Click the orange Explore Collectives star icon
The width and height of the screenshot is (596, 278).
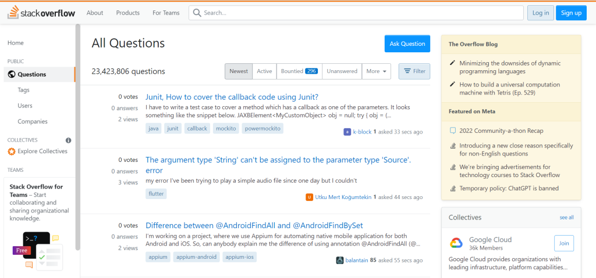(x=12, y=151)
